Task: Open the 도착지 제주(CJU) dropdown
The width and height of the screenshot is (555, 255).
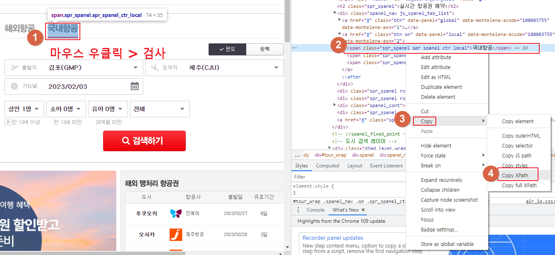Action: [214, 68]
